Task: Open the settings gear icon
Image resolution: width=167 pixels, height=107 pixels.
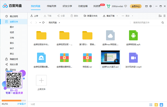Action: (x=151, y=6)
